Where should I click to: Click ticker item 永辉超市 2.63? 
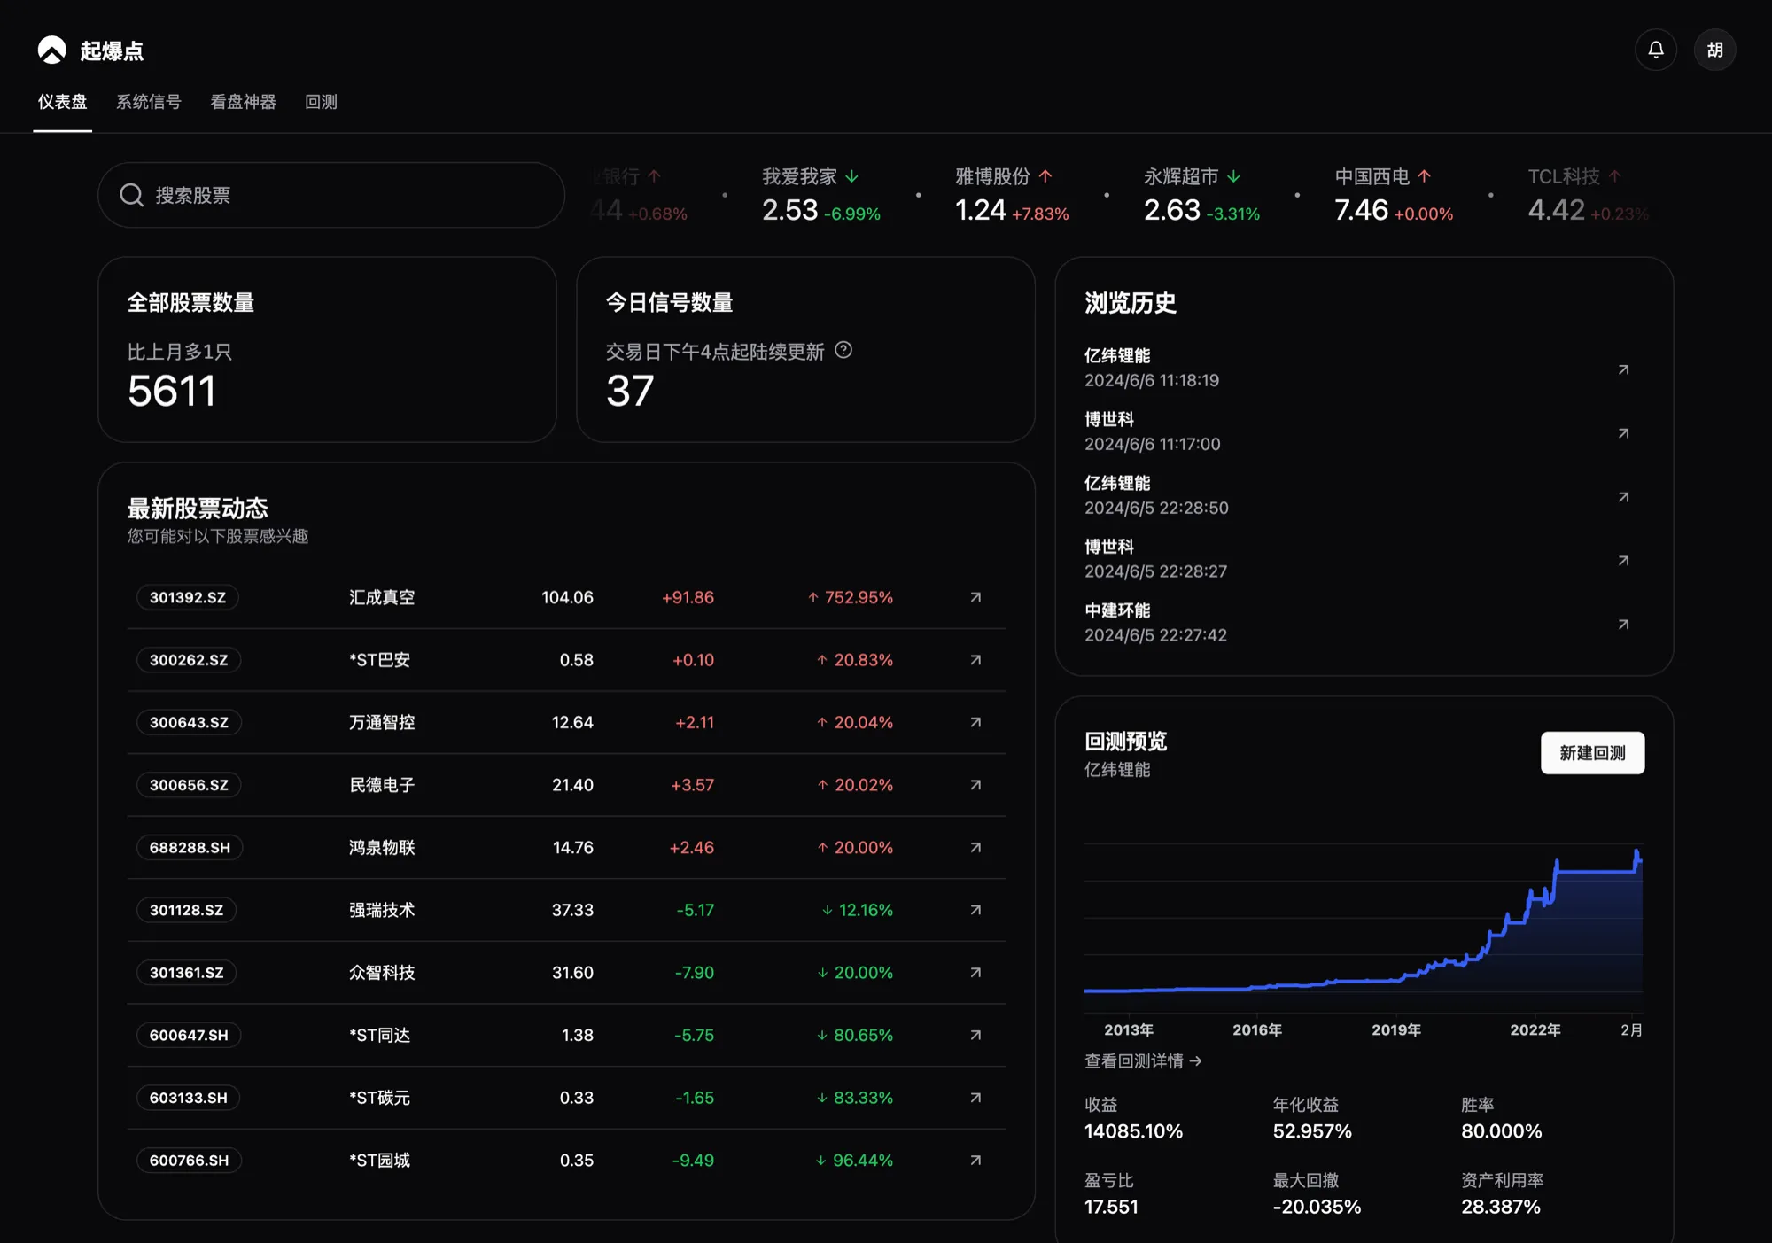point(1201,195)
